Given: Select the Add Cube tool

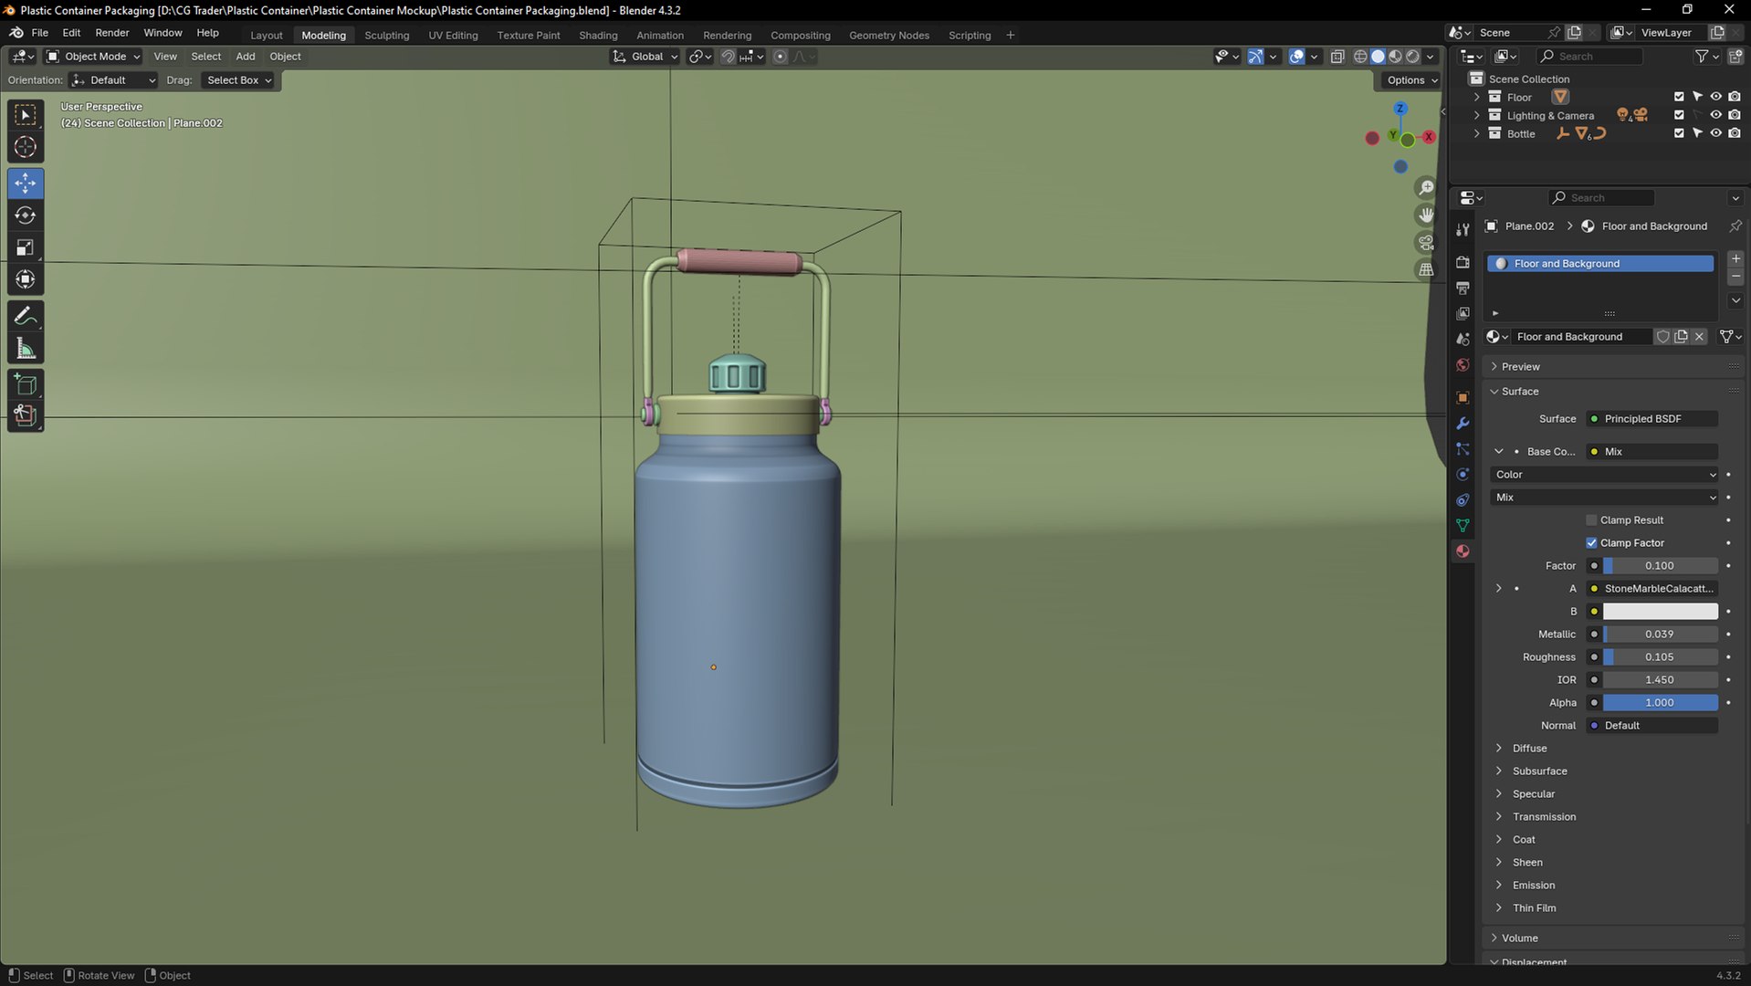Looking at the screenshot, I should point(26,384).
